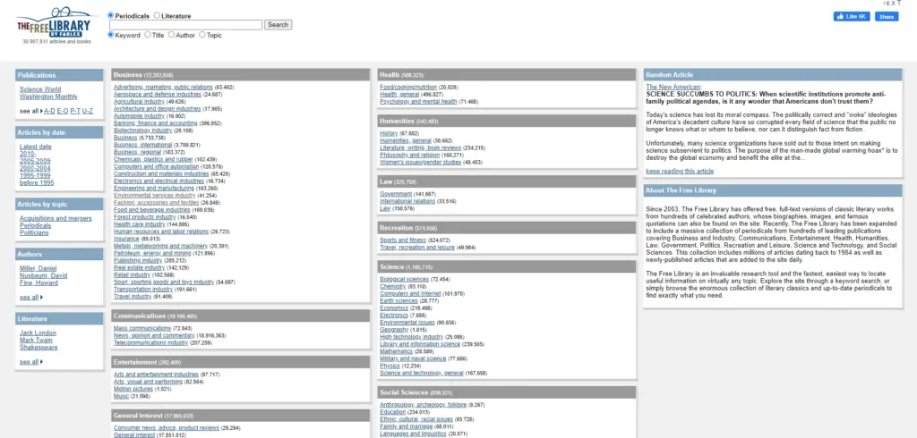The image size is (917, 438).
Task: Open publications list U-Z
Action: point(87,111)
